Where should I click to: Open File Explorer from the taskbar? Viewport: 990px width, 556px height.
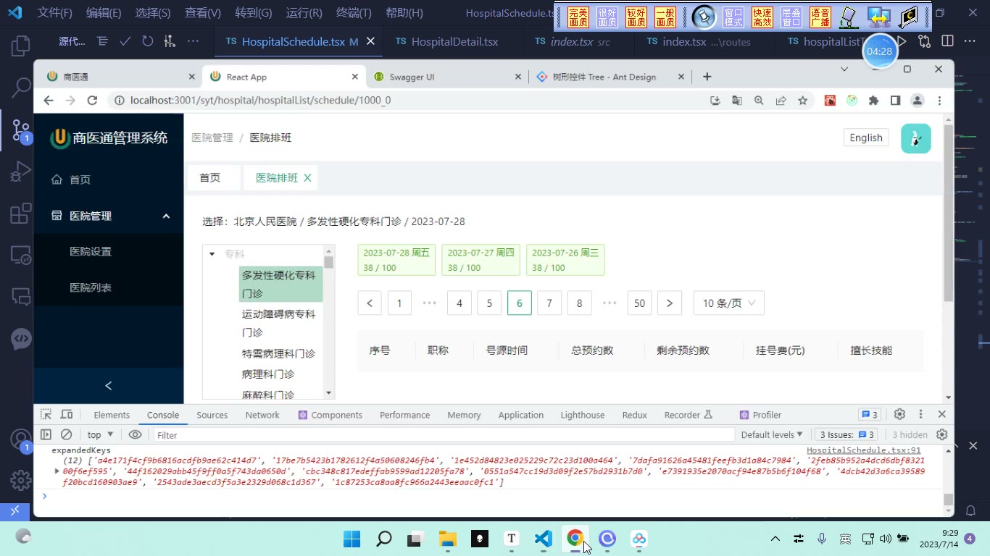[x=448, y=538]
